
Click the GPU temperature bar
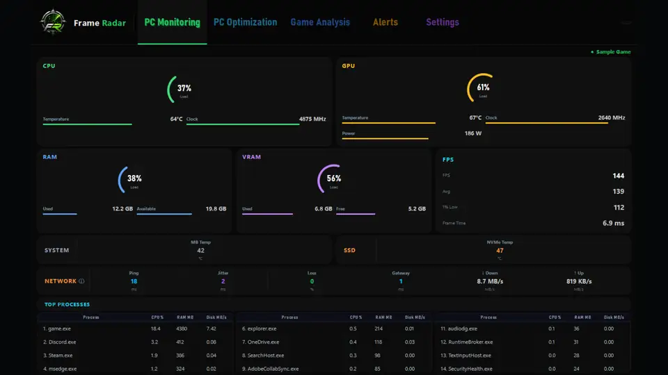tap(388, 123)
